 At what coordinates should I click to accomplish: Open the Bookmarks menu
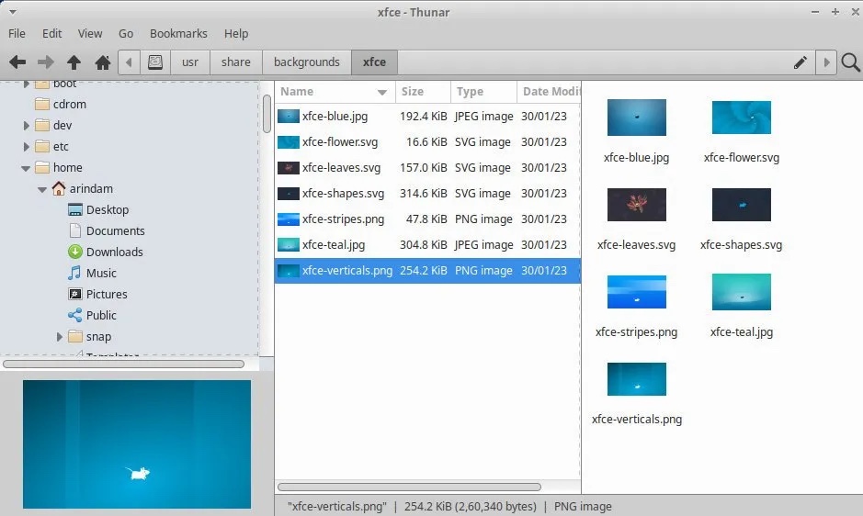tap(178, 33)
